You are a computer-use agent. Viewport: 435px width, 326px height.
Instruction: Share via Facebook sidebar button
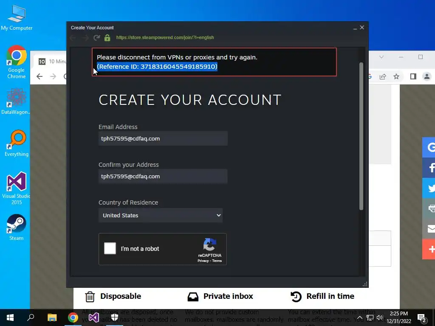tap(429, 168)
